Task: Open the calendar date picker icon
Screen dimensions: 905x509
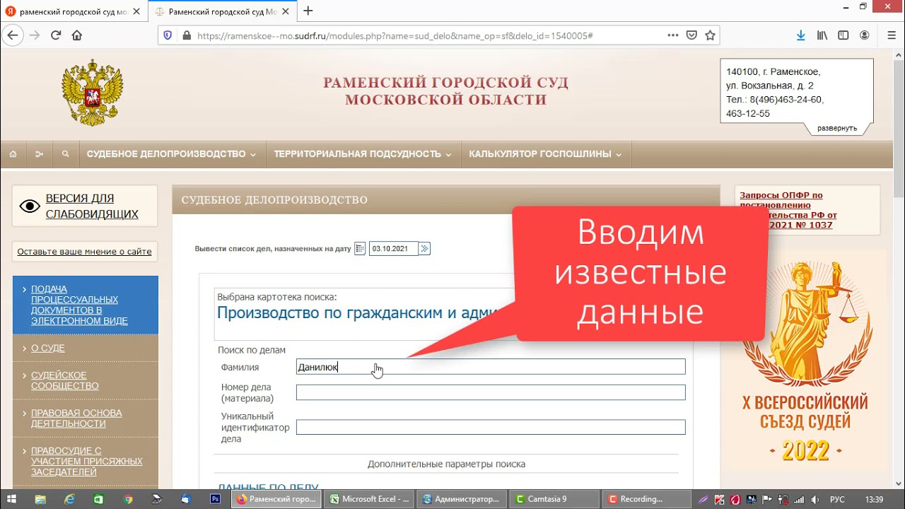Action: click(x=360, y=249)
